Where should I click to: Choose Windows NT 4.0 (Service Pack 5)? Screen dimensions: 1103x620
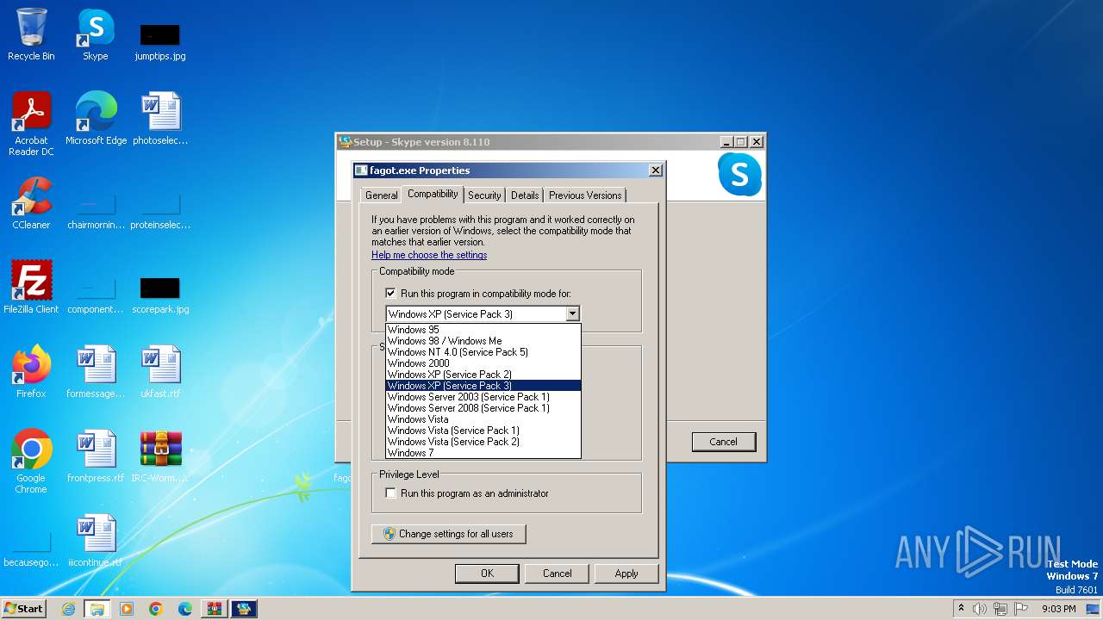(483, 352)
